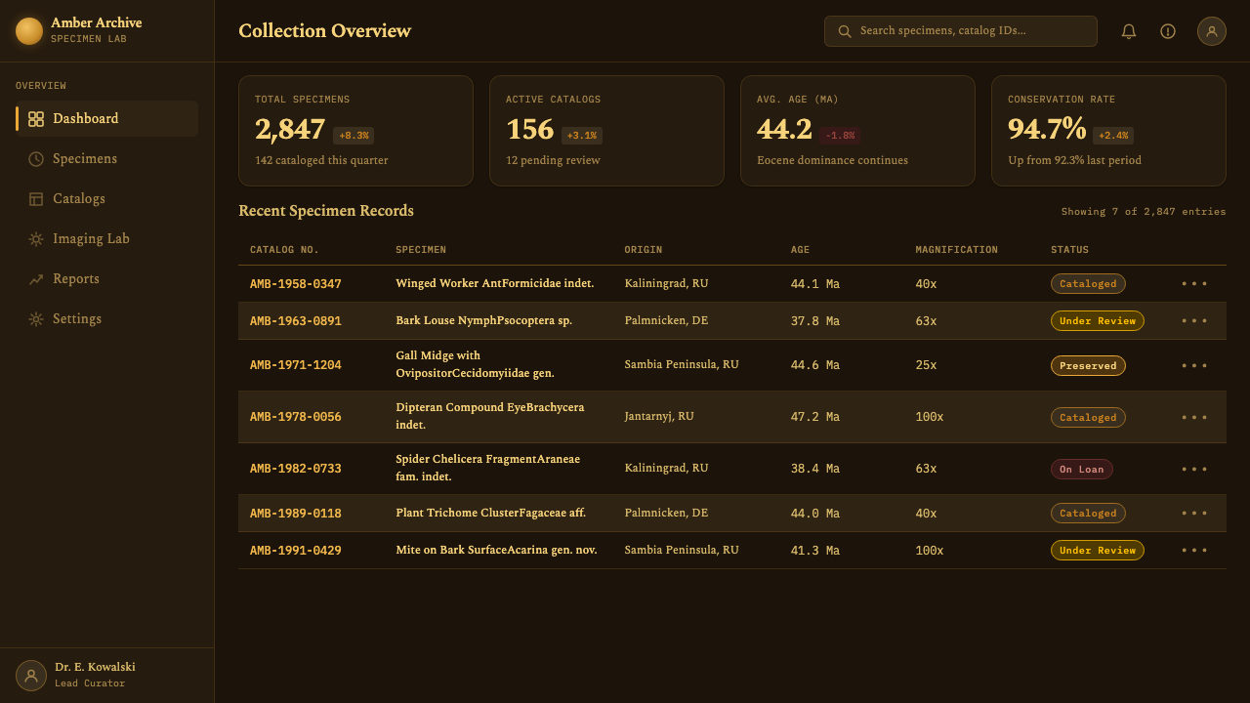
Task: Click the +8.3% change badge
Action: [354, 136]
